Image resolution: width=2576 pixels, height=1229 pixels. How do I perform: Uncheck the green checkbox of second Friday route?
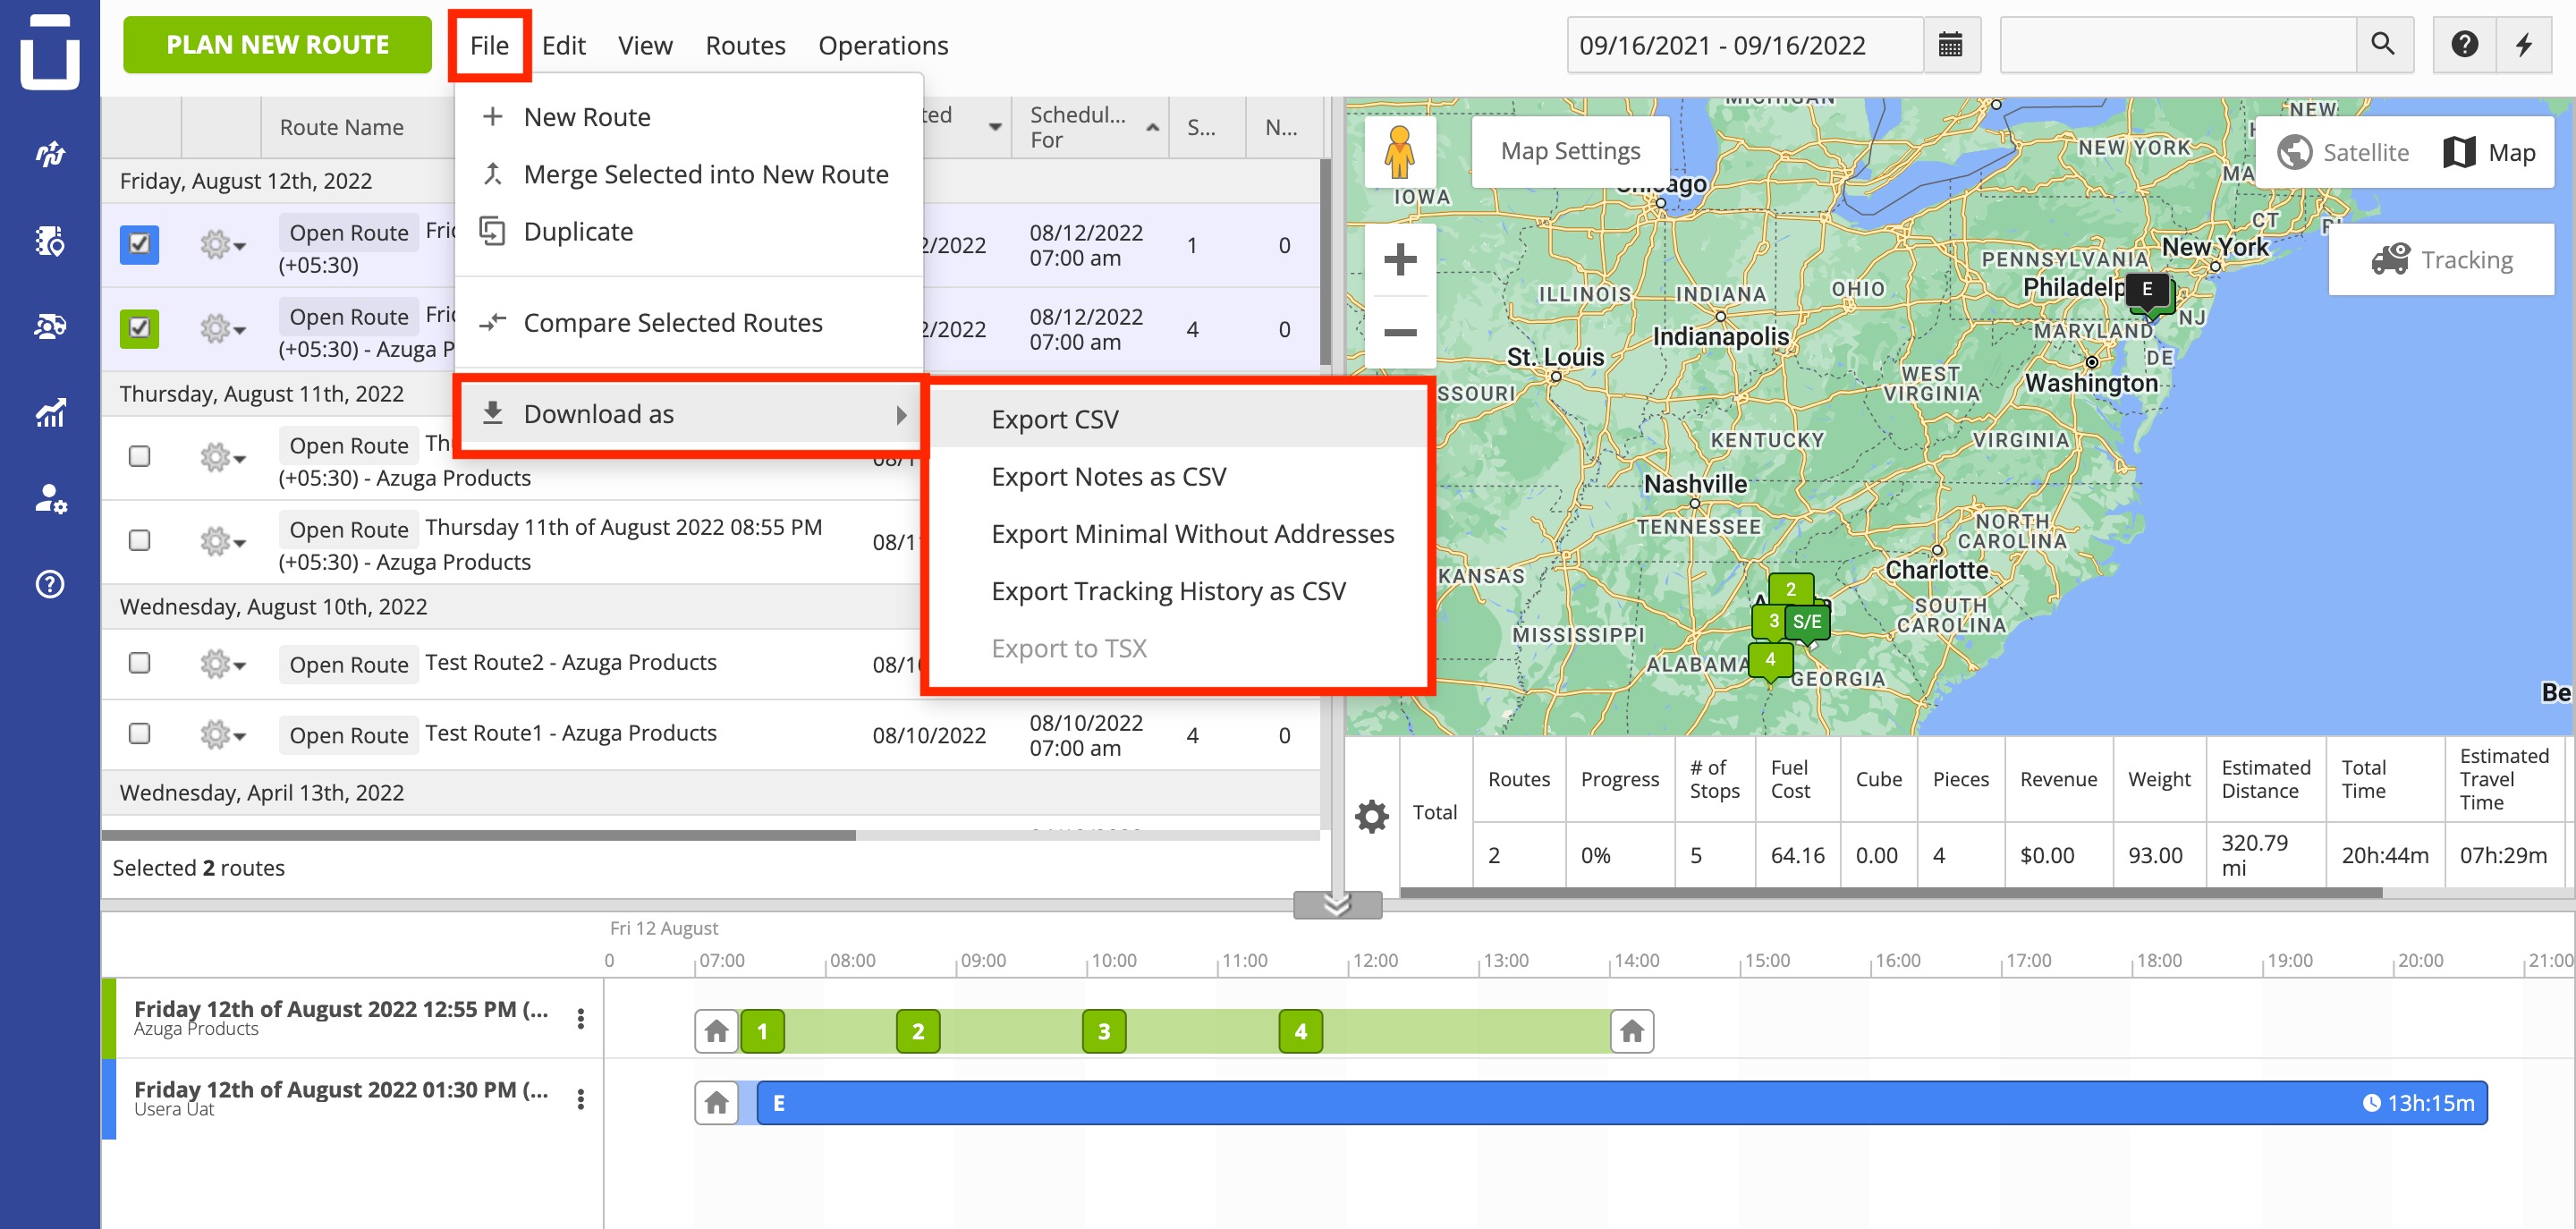tap(139, 328)
